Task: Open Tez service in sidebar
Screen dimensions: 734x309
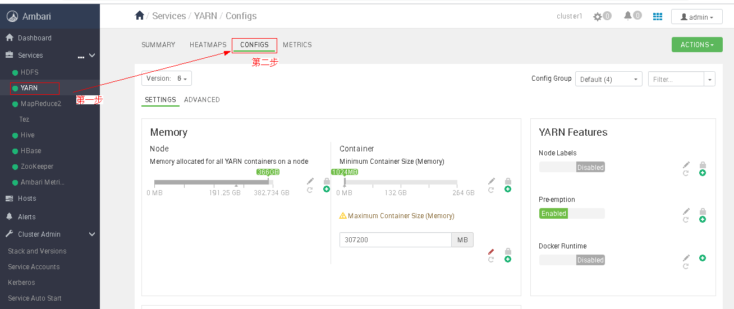Action: pyautogui.click(x=24, y=119)
